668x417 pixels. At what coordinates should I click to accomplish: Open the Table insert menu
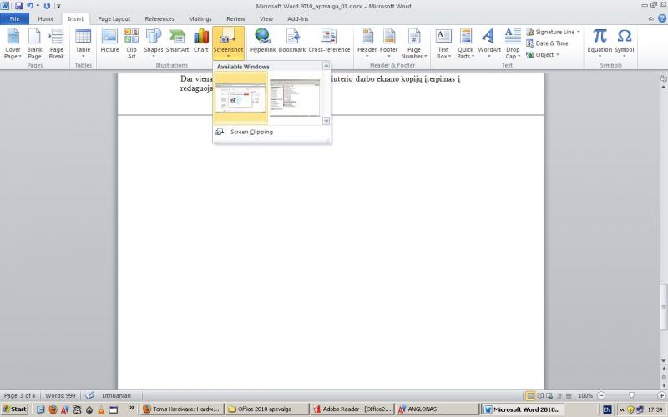click(x=83, y=44)
